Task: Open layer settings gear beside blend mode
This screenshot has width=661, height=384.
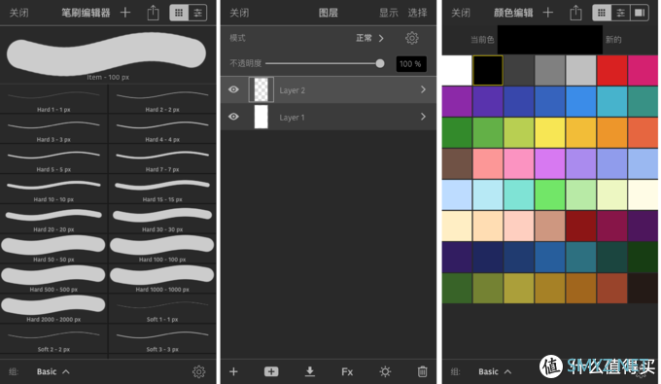Action: [x=412, y=38]
